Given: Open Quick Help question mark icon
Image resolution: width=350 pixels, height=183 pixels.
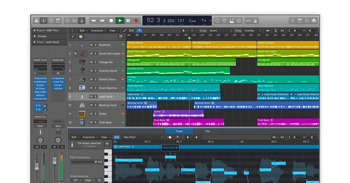Looking at the screenshot, I should (x=51, y=21).
